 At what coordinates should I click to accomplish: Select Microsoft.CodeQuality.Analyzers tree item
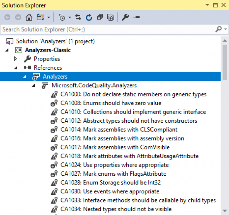tap(94, 85)
